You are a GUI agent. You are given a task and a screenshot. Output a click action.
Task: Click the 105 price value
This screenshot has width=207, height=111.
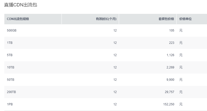coord(172,31)
